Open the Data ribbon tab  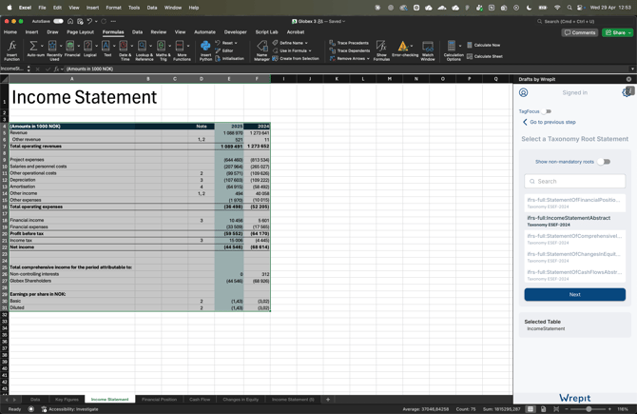137,32
